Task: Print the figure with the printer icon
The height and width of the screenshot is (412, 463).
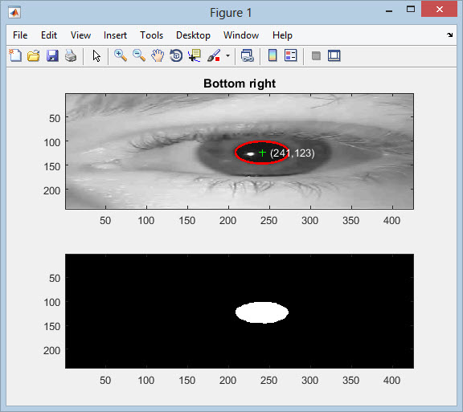Action: (71, 55)
